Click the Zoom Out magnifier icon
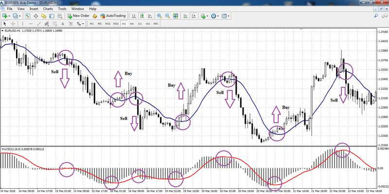The width and height of the screenshot is (389, 194). pos(167,16)
